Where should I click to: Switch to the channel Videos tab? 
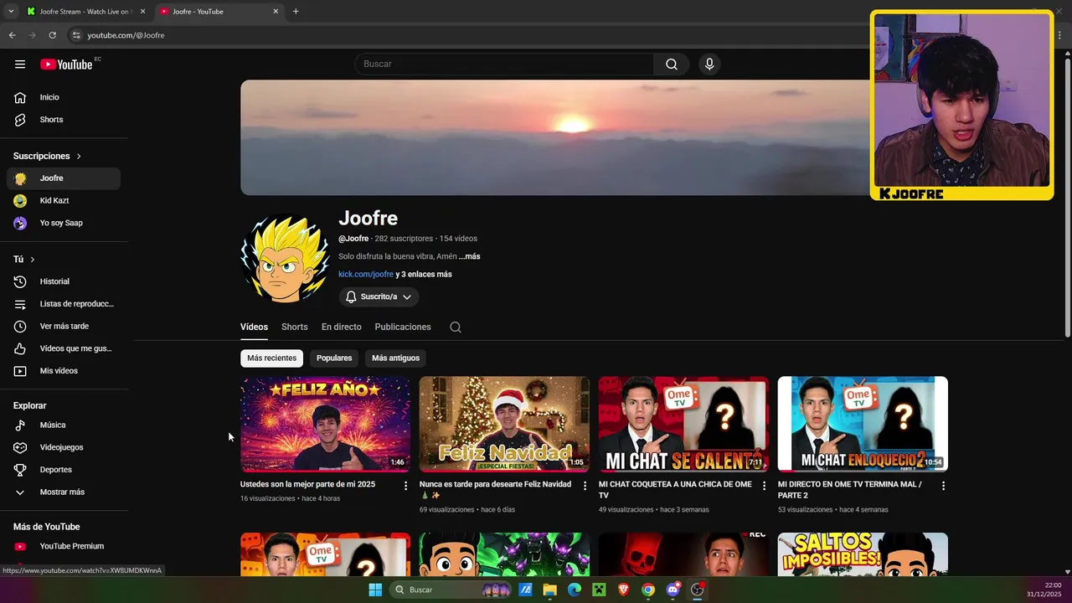coord(254,327)
